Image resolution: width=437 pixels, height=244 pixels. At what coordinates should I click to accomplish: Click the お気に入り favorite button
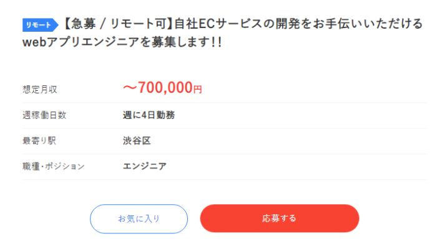click(139, 218)
